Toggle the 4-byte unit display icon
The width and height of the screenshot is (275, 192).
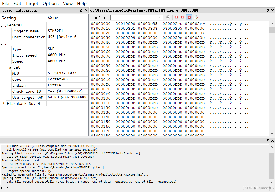(189, 17)
